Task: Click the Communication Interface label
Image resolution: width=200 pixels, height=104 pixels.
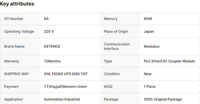Action: pyautogui.click(x=117, y=46)
